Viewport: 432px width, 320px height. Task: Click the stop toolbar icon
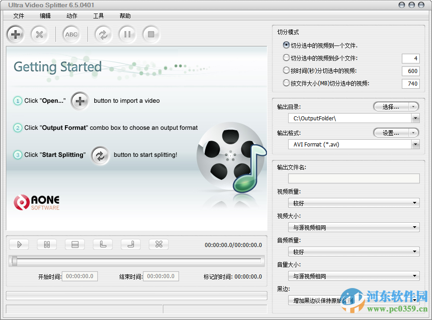pos(151,34)
